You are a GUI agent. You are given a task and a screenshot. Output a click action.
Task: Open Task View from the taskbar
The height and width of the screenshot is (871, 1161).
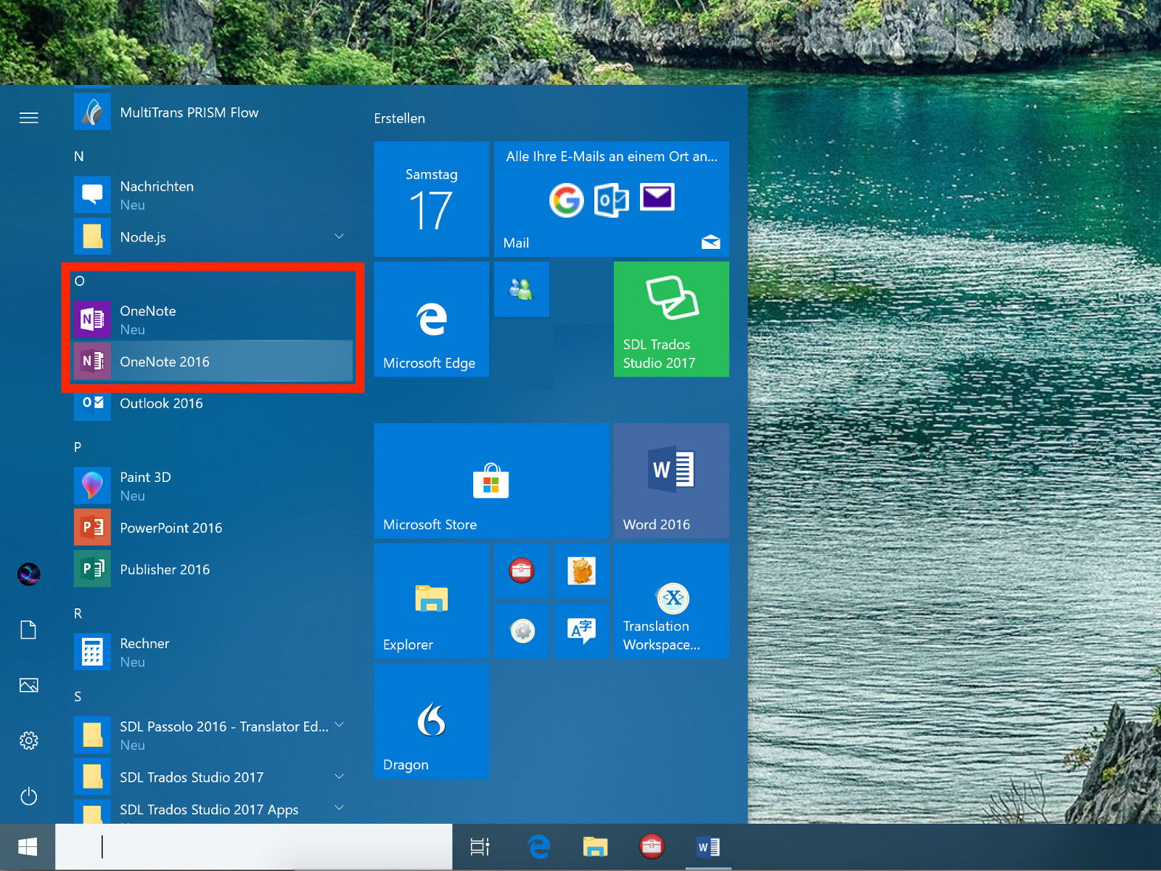[480, 847]
